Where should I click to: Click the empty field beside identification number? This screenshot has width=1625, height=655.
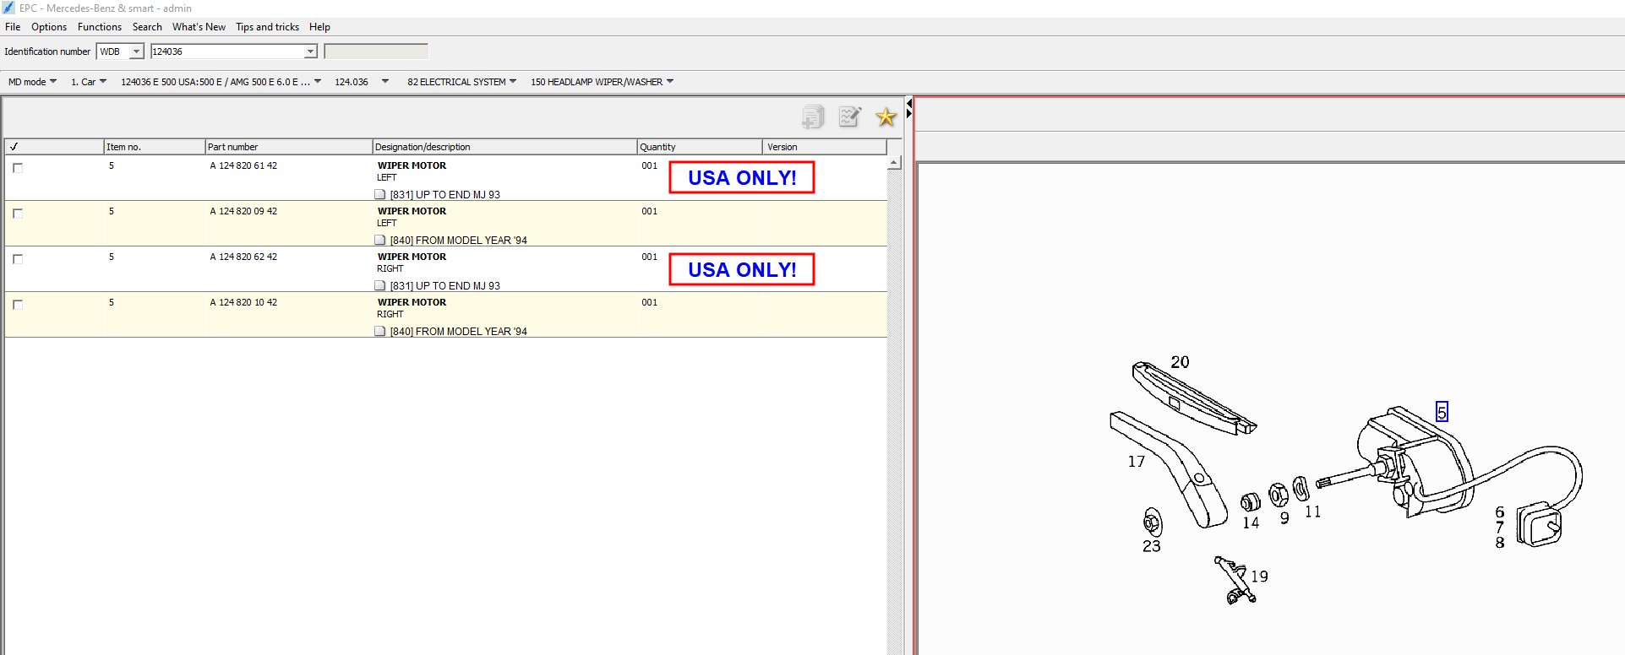pos(376,51)
